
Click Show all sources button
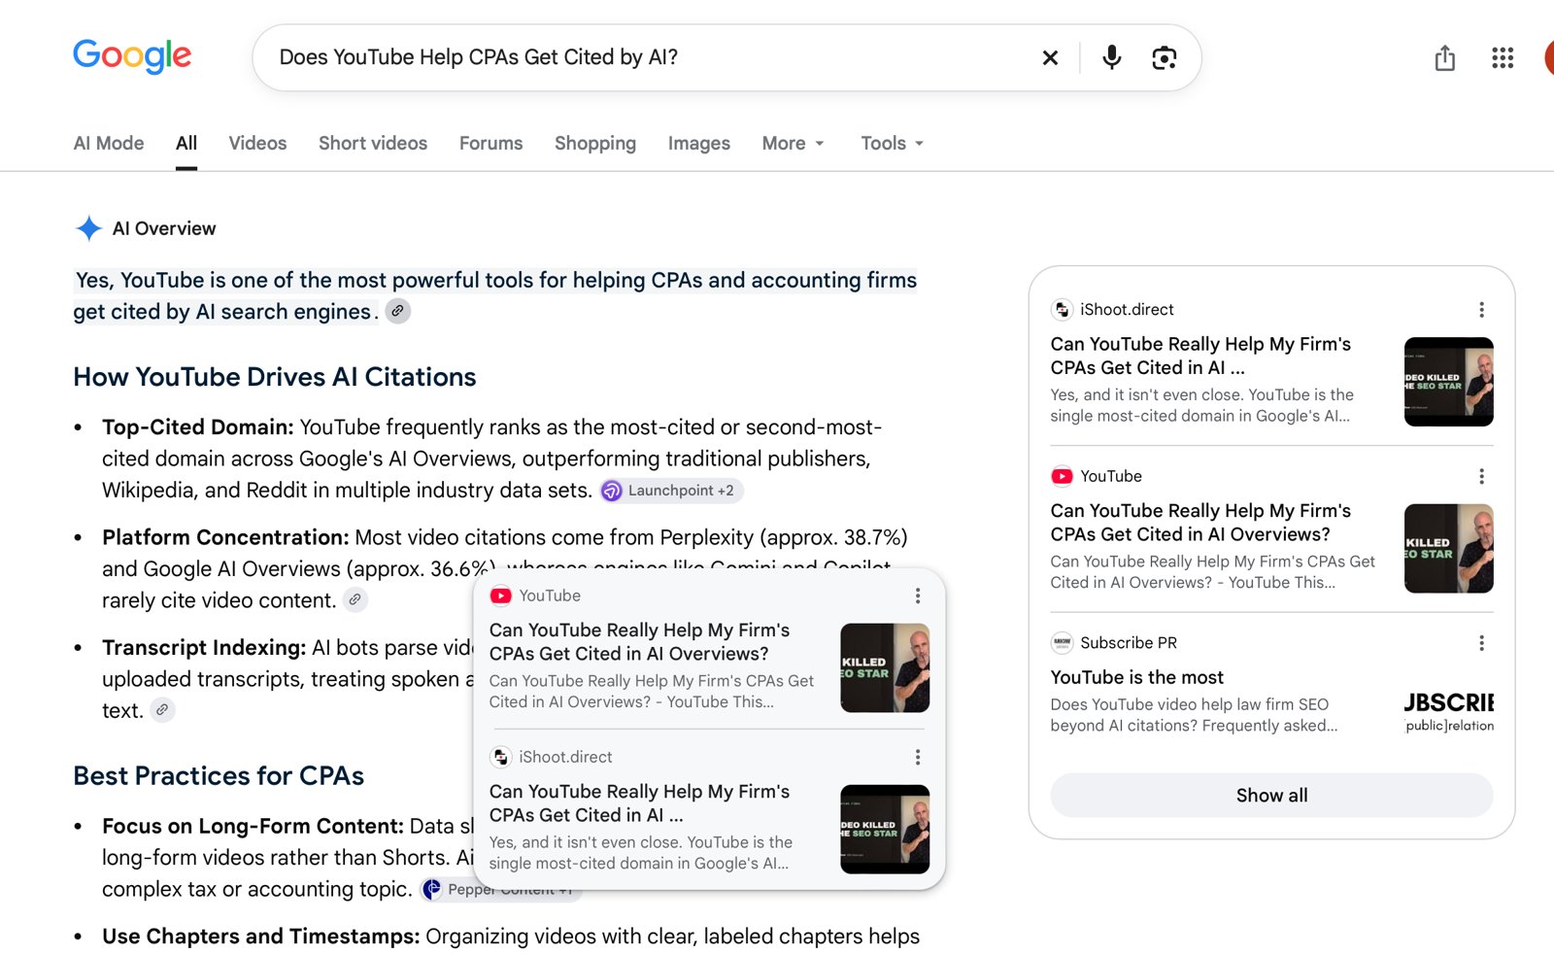coord(1271,796)
